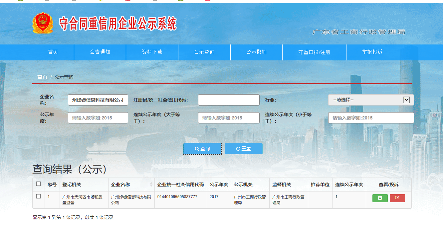Open 公示撤销 navigation item
Image resolution: width=443 pixels, height=226 pixels.
click(x=256, y=52)
